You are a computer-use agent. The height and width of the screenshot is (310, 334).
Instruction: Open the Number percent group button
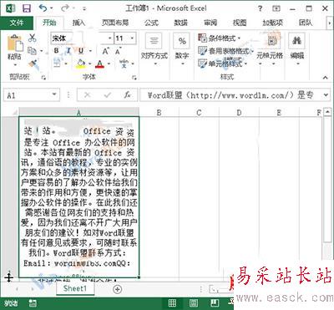[182, 49]
